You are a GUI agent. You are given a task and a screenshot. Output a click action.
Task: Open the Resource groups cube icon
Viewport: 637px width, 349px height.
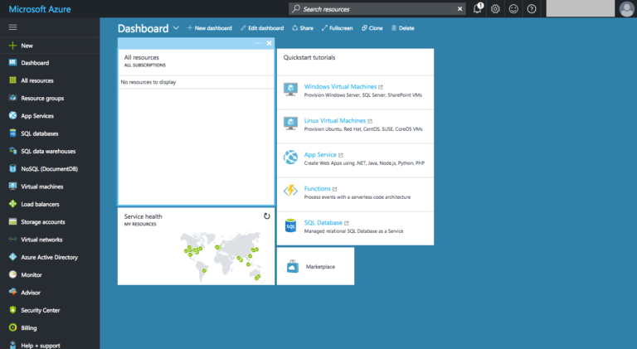[13, 98]
